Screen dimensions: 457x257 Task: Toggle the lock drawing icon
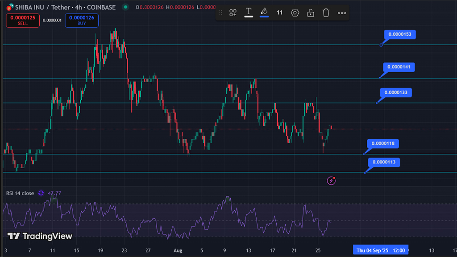tap(311, 13)
